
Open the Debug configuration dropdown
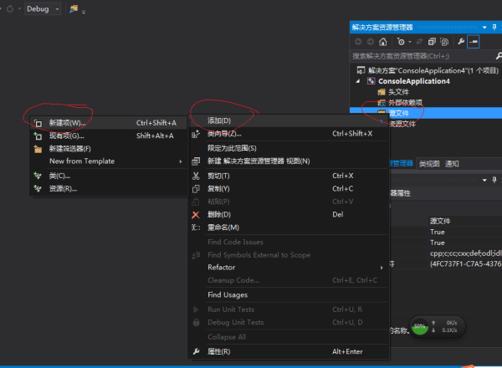[43, 9]
